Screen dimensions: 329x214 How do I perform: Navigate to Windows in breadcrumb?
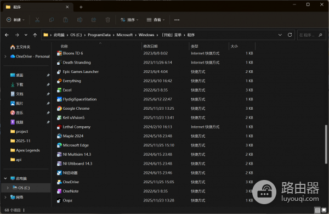[146, 35]
